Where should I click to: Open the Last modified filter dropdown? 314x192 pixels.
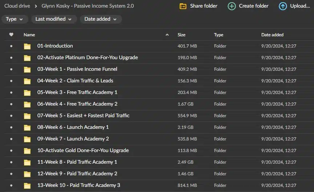click(54, 19)
